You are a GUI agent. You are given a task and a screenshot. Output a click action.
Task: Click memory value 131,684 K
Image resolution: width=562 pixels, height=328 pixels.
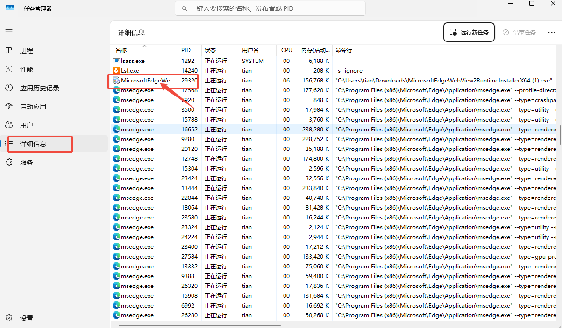point(316,295)
